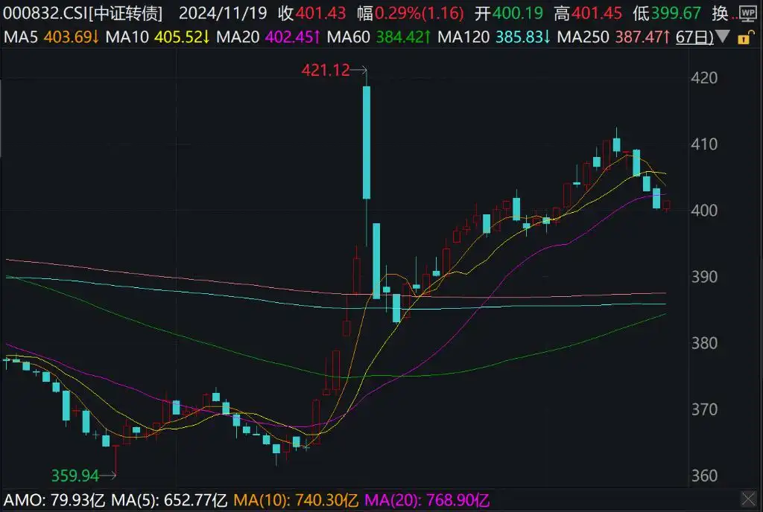Click the truncated 换.. turnover label
Image resolution: width=763 pixels, height=512 pixels.
[x=724, y=13]
